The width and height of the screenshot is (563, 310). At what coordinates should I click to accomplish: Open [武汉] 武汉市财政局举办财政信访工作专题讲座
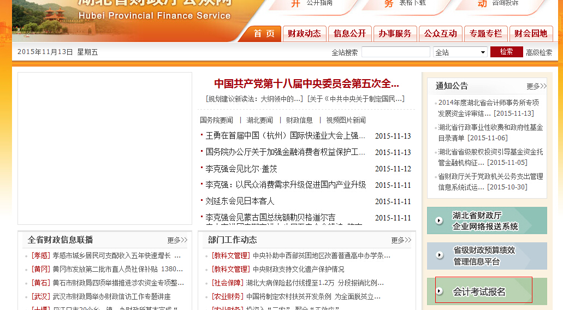[101, 296]
